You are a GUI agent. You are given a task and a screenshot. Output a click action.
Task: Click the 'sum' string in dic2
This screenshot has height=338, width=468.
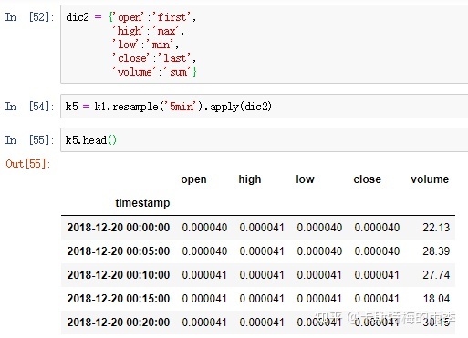pyautogui.click(x=178, y=72)
